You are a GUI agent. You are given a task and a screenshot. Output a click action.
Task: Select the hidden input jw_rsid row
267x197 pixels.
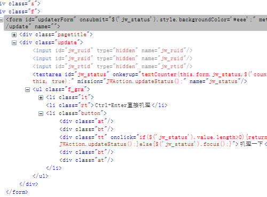tap(113, 59)
